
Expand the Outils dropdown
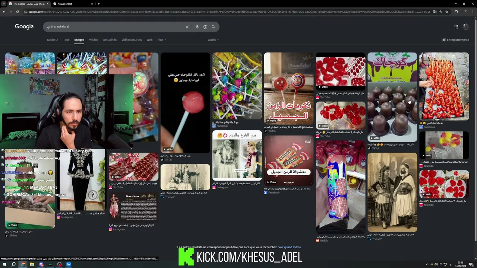(x=213, y=40)
